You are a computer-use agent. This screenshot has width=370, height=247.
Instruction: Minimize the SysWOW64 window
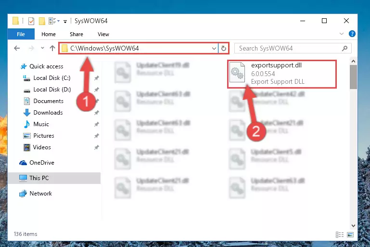point(303,21)
